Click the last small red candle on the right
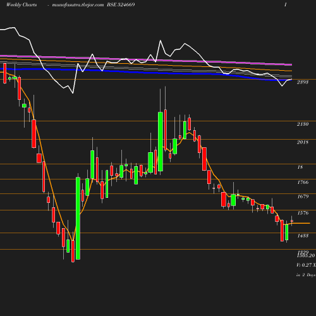The image size is (316, 316). coord(292,221)
